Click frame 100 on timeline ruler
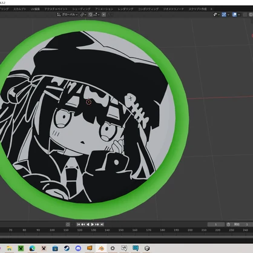 [52, 230]
